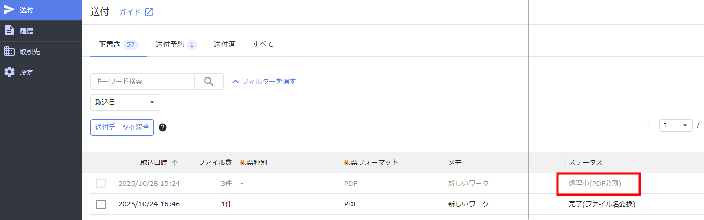
Task: Click the 送付データを統合 button
Action: (122, 127)
